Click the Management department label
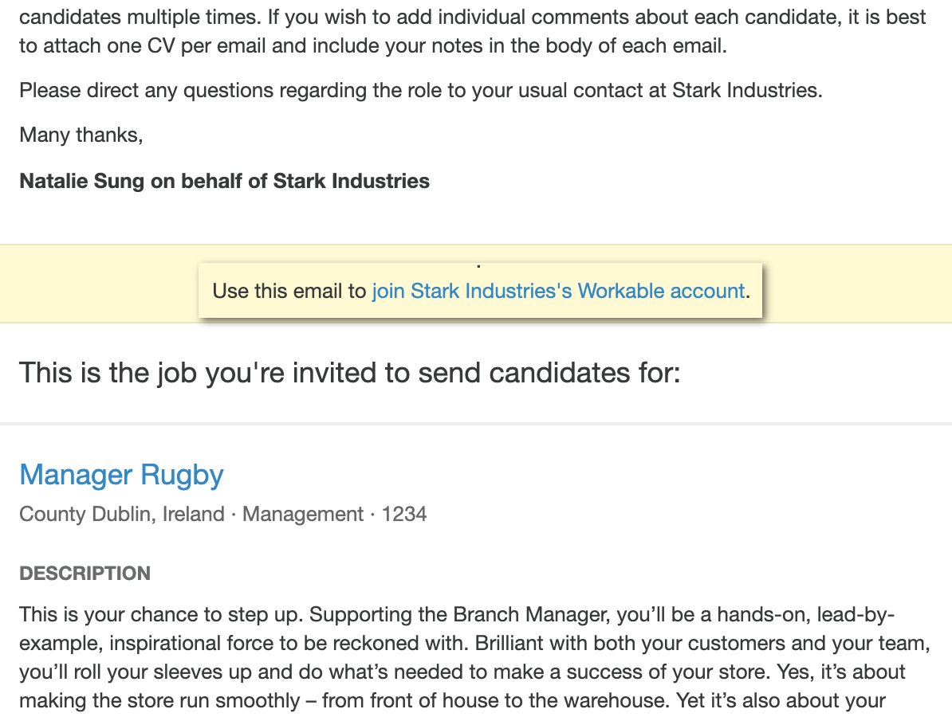The width and height of the screenshot is (952, 717). [x=303, y=515]
